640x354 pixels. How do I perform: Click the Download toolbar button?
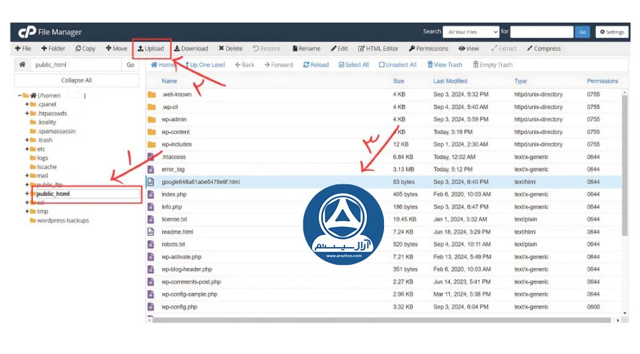point(191,49)
